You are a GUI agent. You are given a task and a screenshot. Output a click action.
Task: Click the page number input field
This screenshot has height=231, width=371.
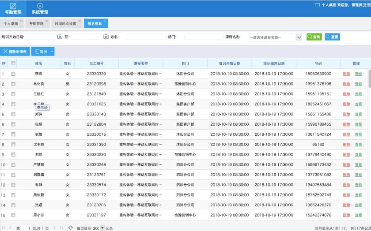tap(26, 228)
